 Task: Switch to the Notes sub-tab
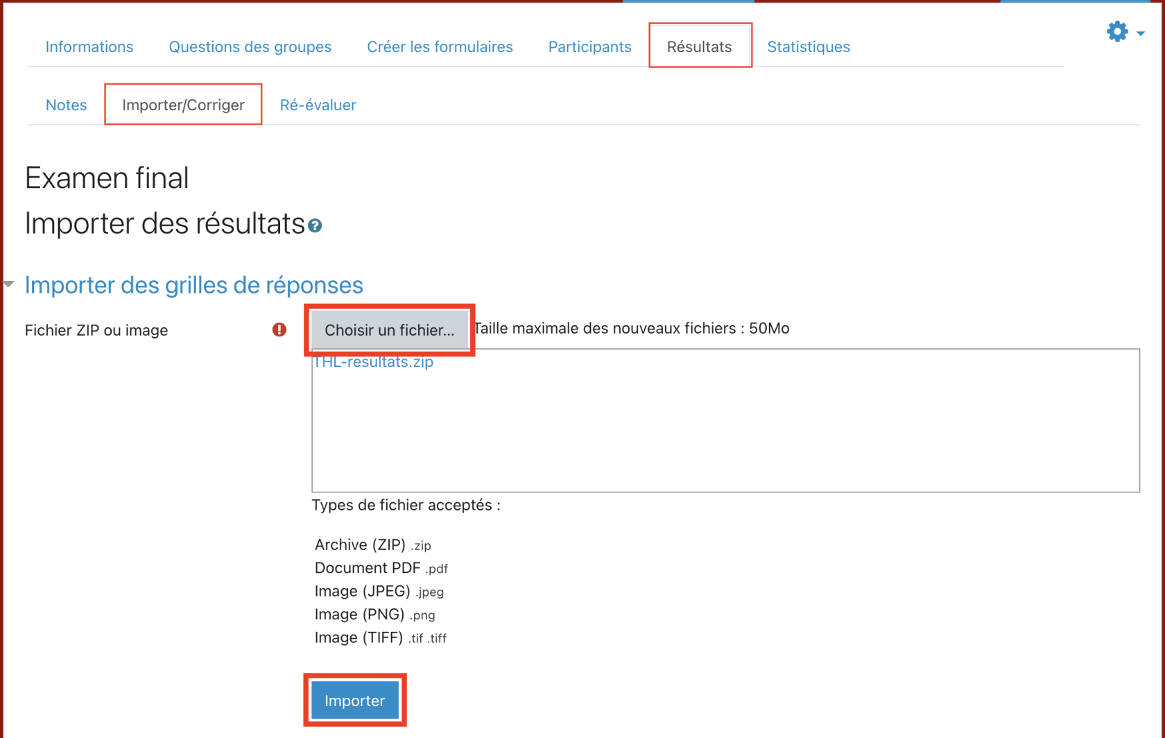pos(66,105)
